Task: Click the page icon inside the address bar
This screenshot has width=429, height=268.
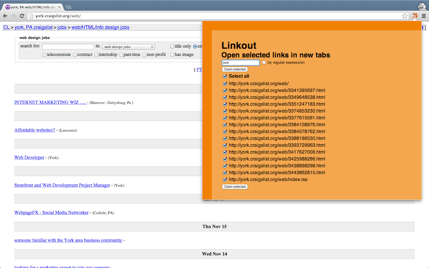Action: (x=30, y=16)
